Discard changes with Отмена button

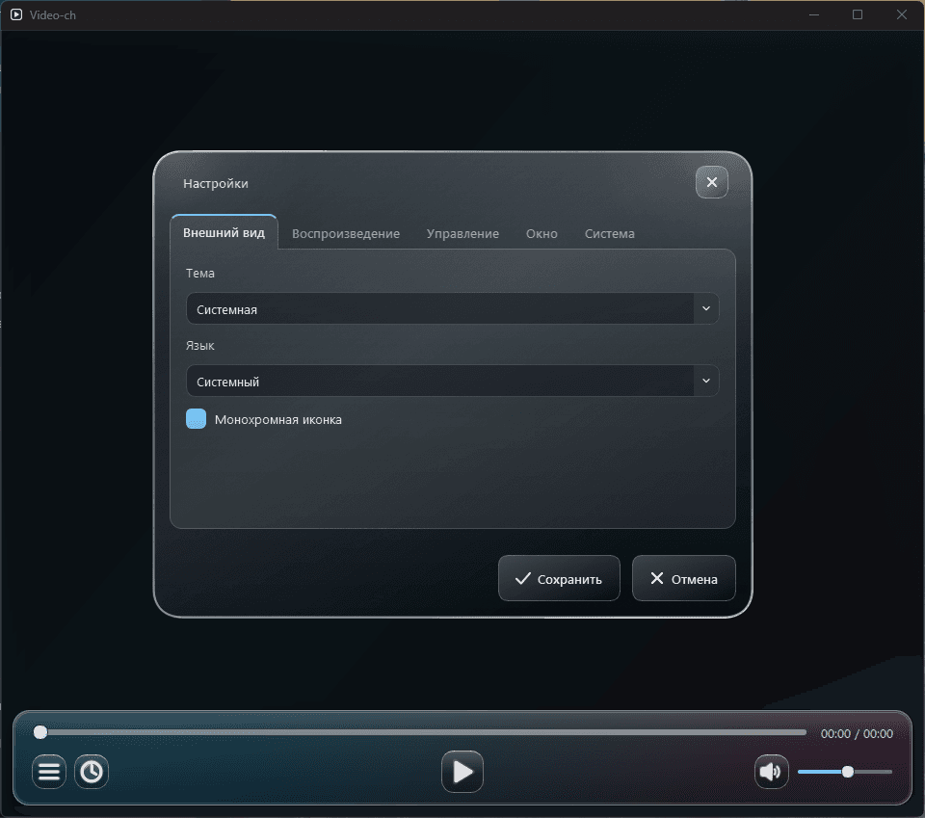pos(684,578)
